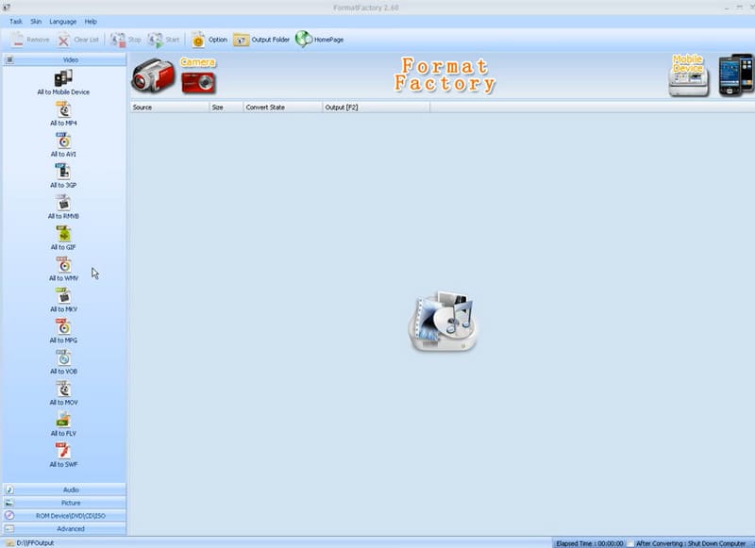This screenshot has width=755, height=548.
Task: Select the All to MP4 converter
Action: (x=63, y=110)
